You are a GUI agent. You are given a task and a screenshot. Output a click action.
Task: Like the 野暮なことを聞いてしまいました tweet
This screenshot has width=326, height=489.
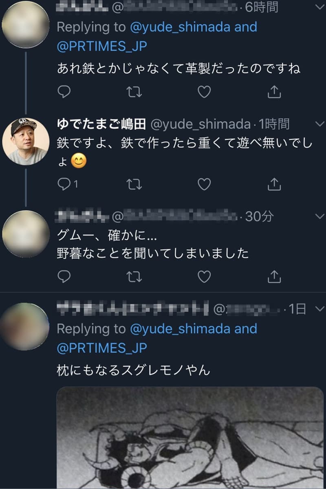coord(204,277)
